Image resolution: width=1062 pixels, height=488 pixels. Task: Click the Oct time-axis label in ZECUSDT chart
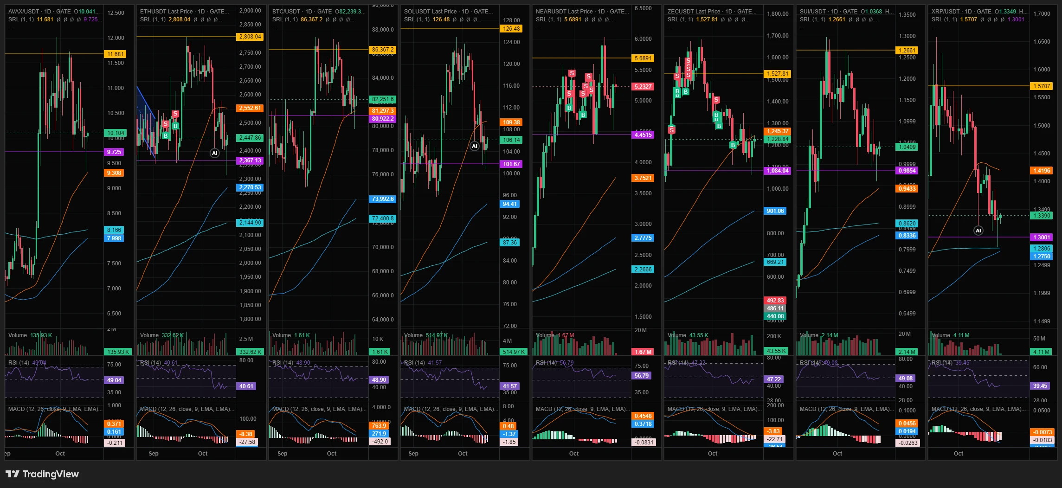(x=713, y=454)
